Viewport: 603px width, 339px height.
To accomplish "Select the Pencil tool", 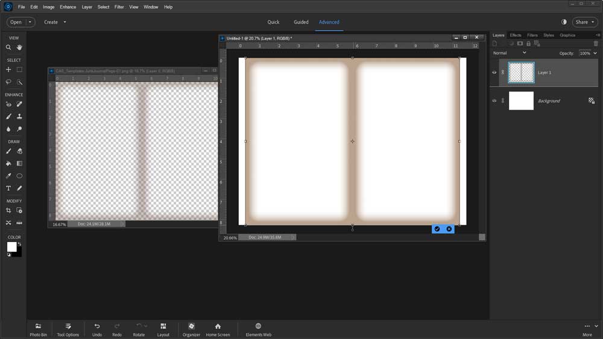I will tap(19, 188).
